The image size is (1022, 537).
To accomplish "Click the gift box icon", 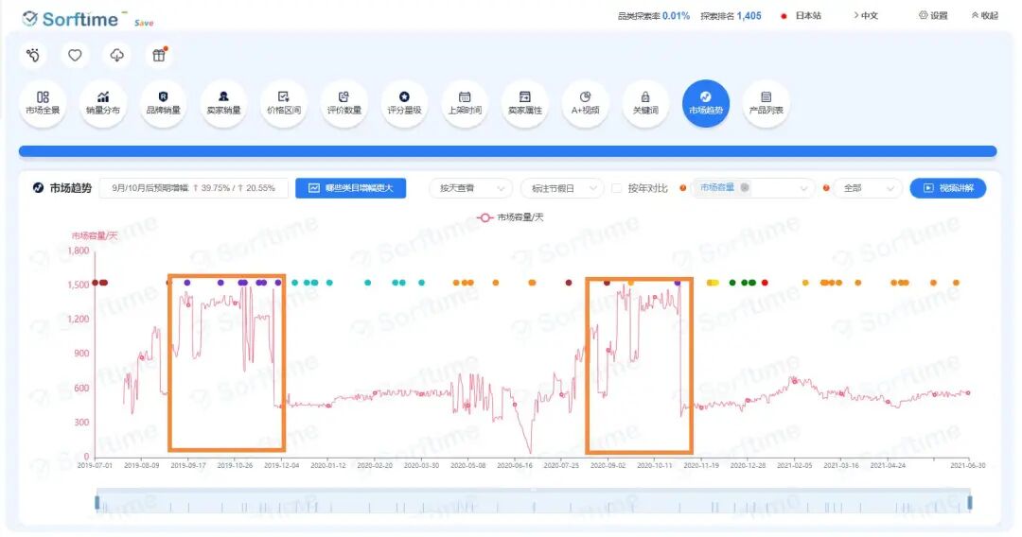I will pos(158,56).
